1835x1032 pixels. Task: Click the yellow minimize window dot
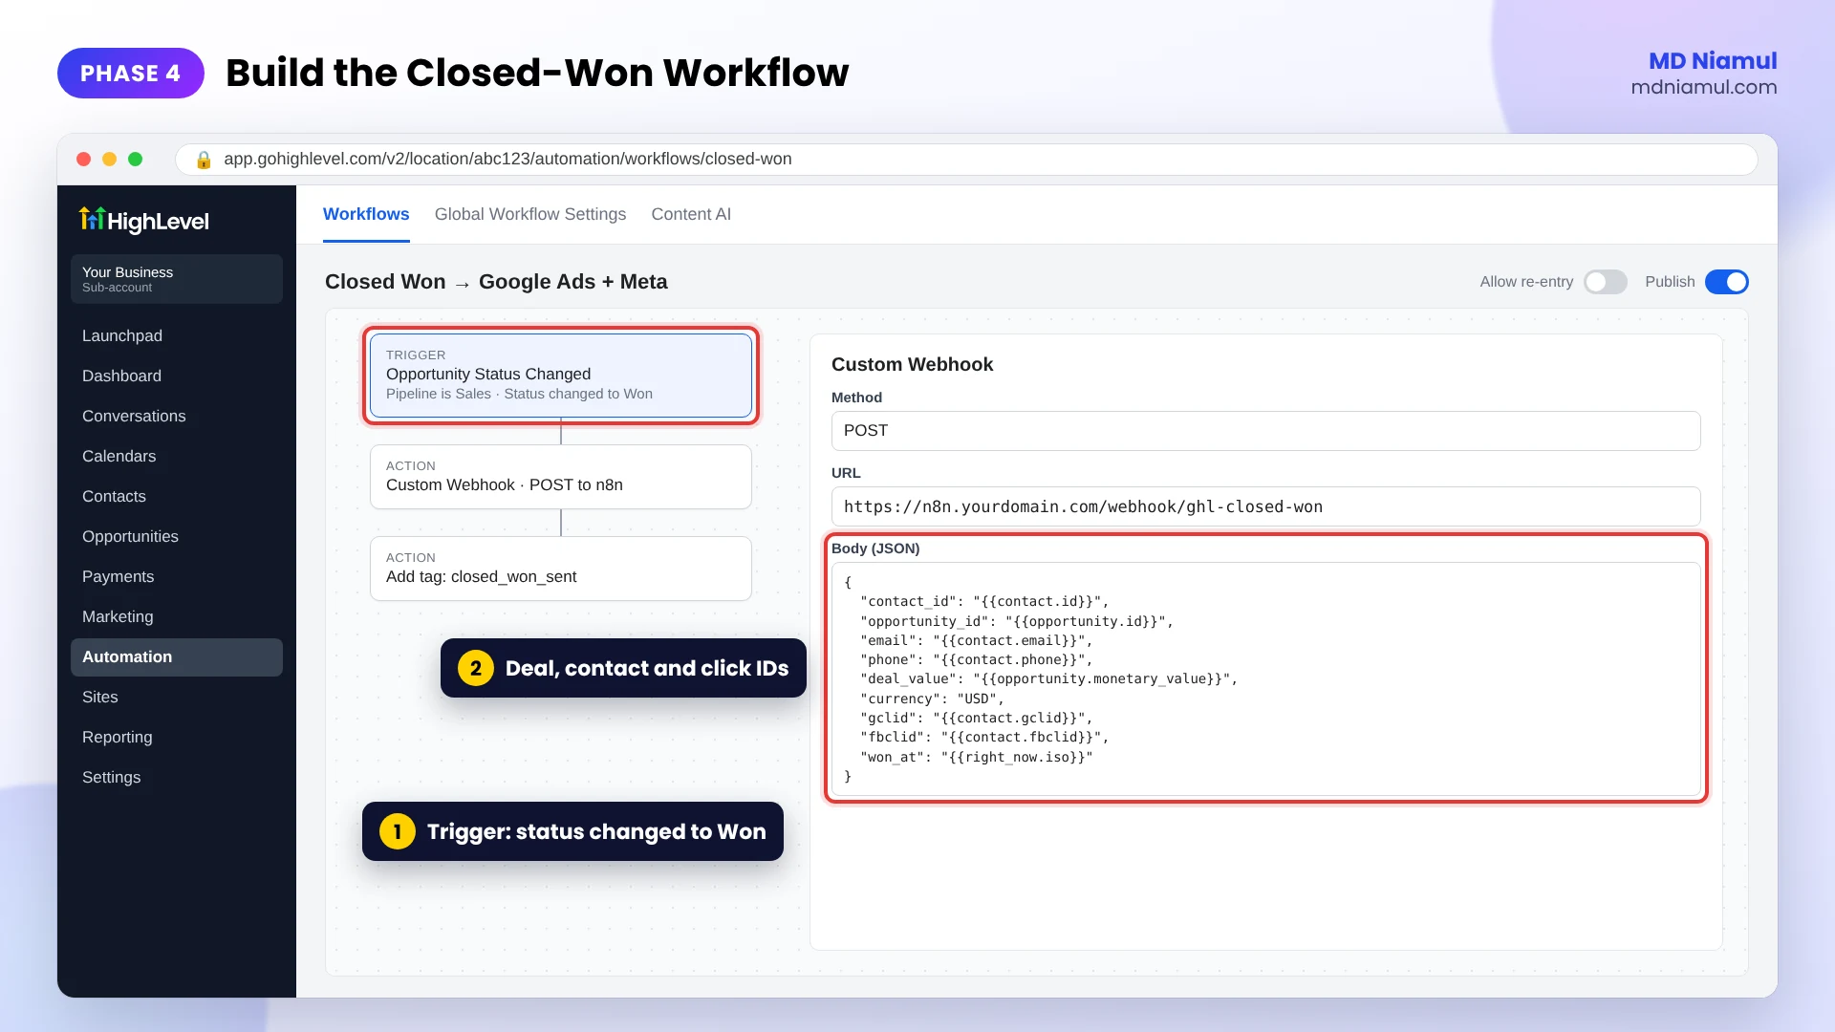click(x=110, y=159)
